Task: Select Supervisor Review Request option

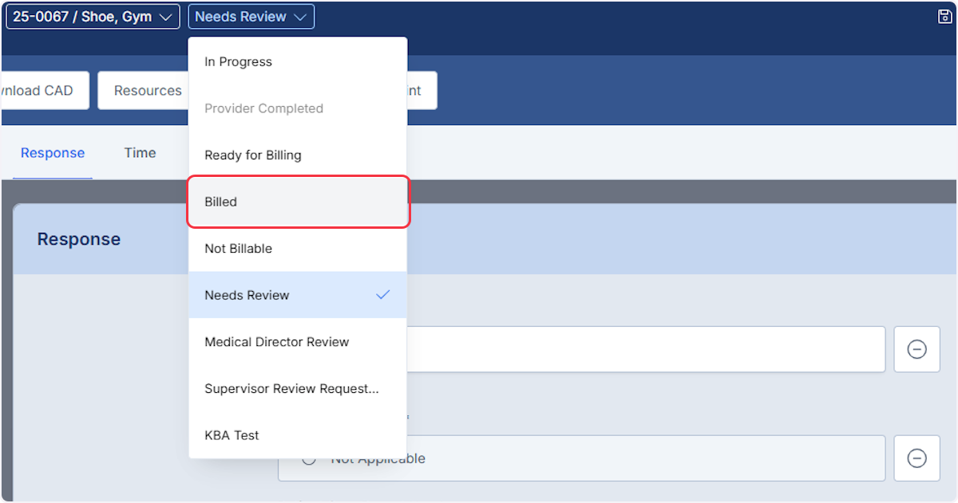Action: click(298, 389)
